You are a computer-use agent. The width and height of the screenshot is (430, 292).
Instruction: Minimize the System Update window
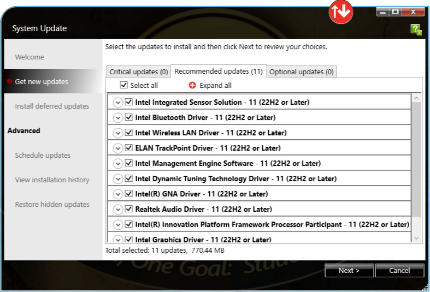click(x=384, y=12)
